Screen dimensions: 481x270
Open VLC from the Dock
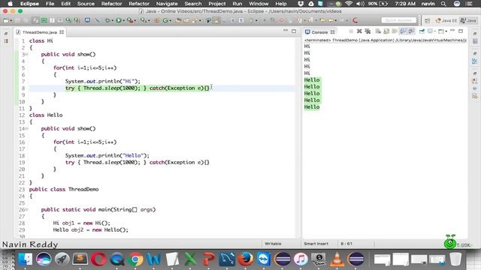[x=337, y=259]
